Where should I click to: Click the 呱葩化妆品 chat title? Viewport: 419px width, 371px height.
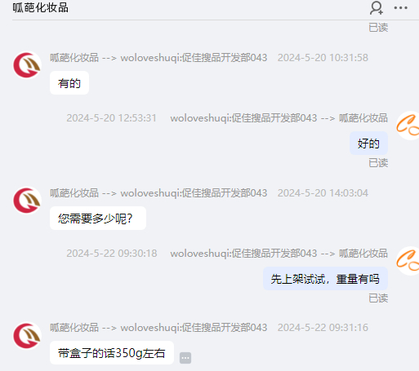[x=41, y=8]
